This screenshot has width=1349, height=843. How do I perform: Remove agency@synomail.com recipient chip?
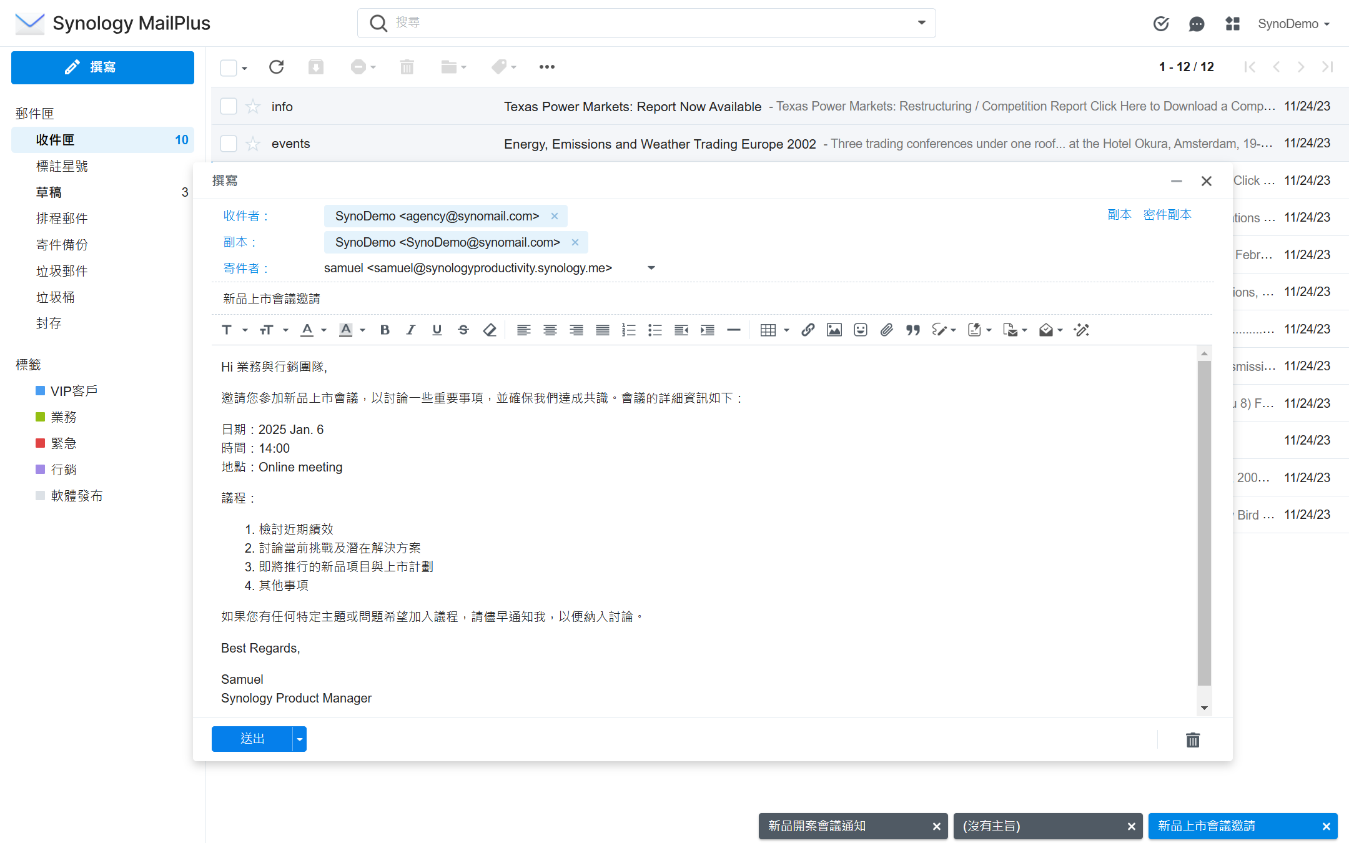555,216
